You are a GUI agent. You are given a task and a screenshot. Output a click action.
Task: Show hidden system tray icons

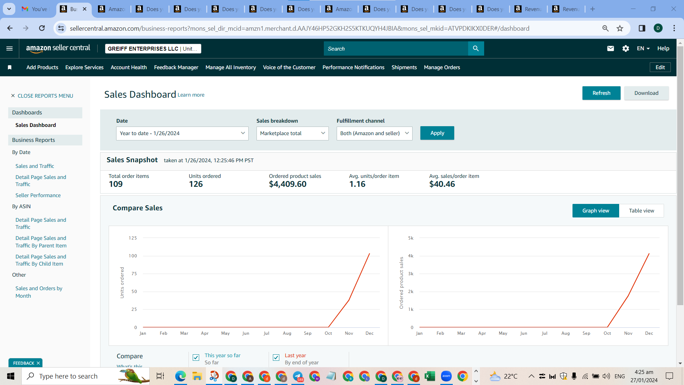pyautogui.click(x=531, y=376)
